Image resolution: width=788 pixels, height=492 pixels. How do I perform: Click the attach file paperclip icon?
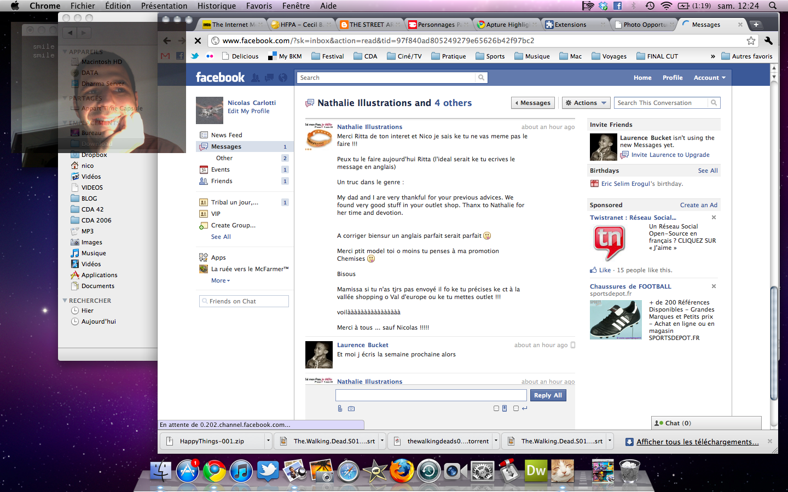(x=340, y=408)
